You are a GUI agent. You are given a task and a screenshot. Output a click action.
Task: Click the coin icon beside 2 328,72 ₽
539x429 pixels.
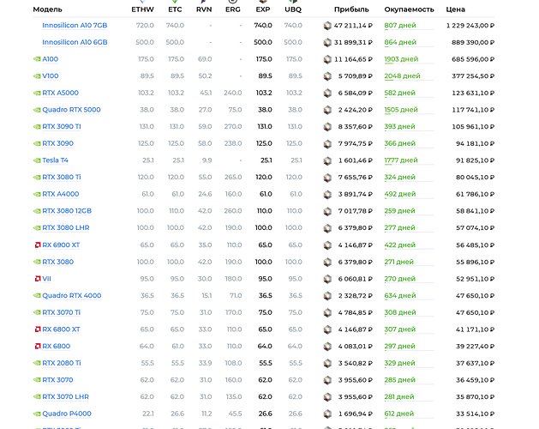[x=327, y=296]
